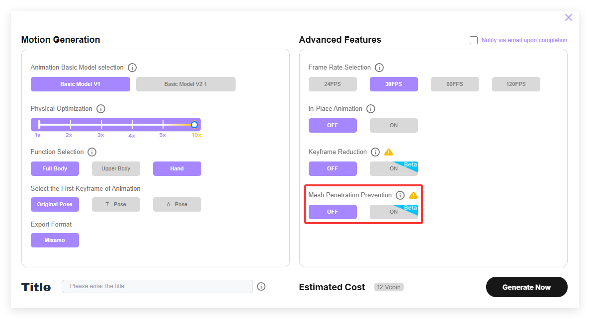
Task: Select Basic Model V2.1
Action: tap(185, 84)
